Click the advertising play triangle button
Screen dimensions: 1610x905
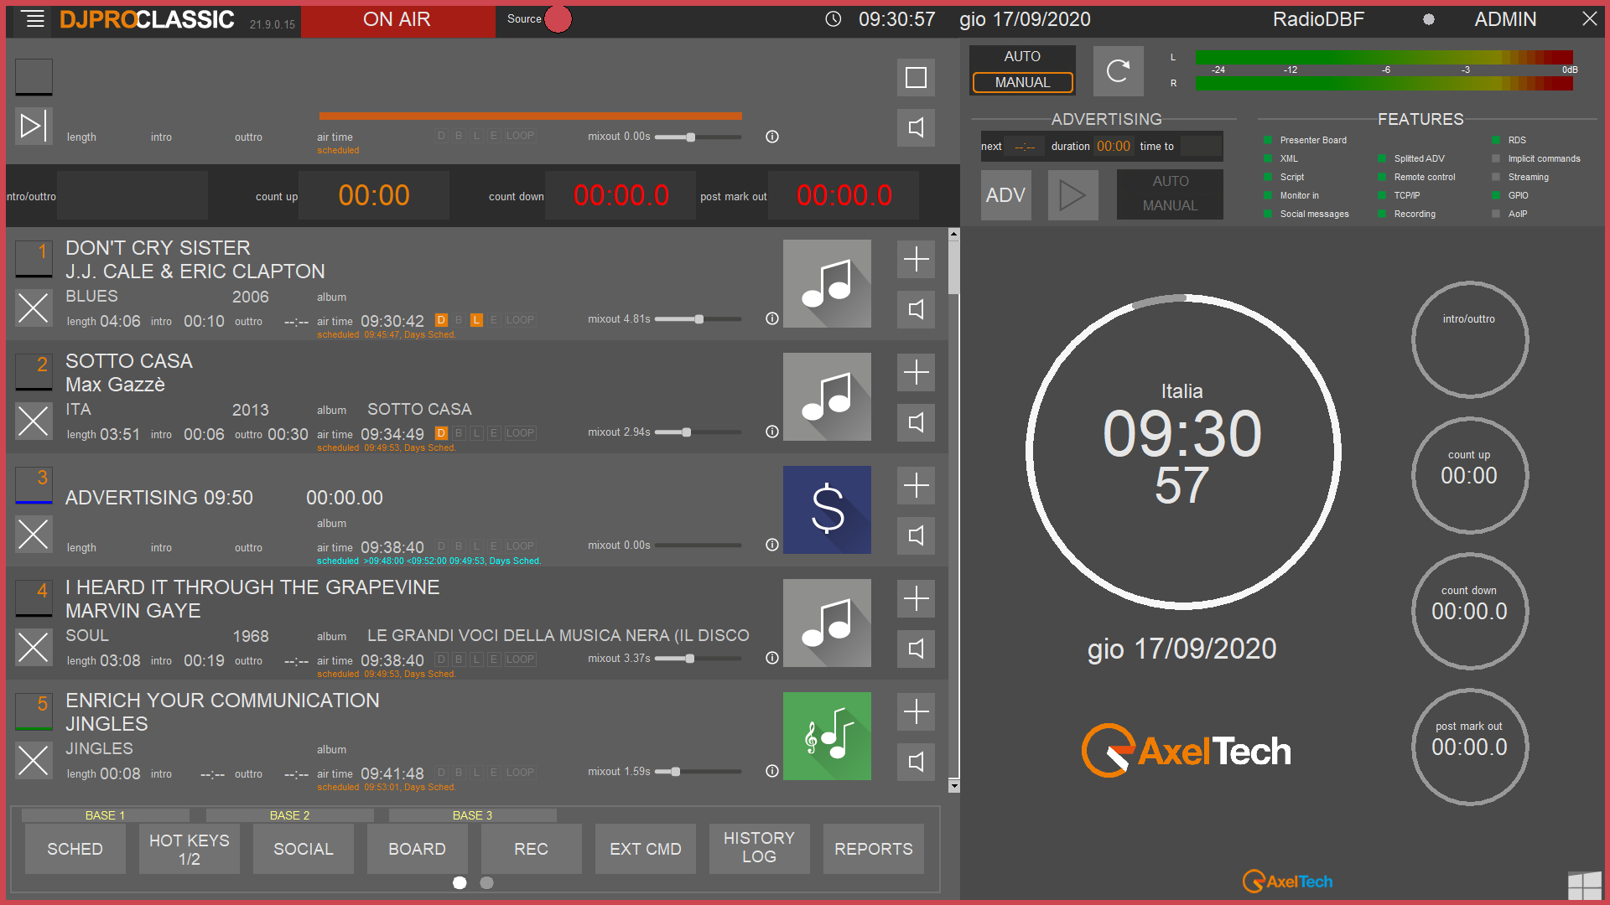(x=1072, y=195)
